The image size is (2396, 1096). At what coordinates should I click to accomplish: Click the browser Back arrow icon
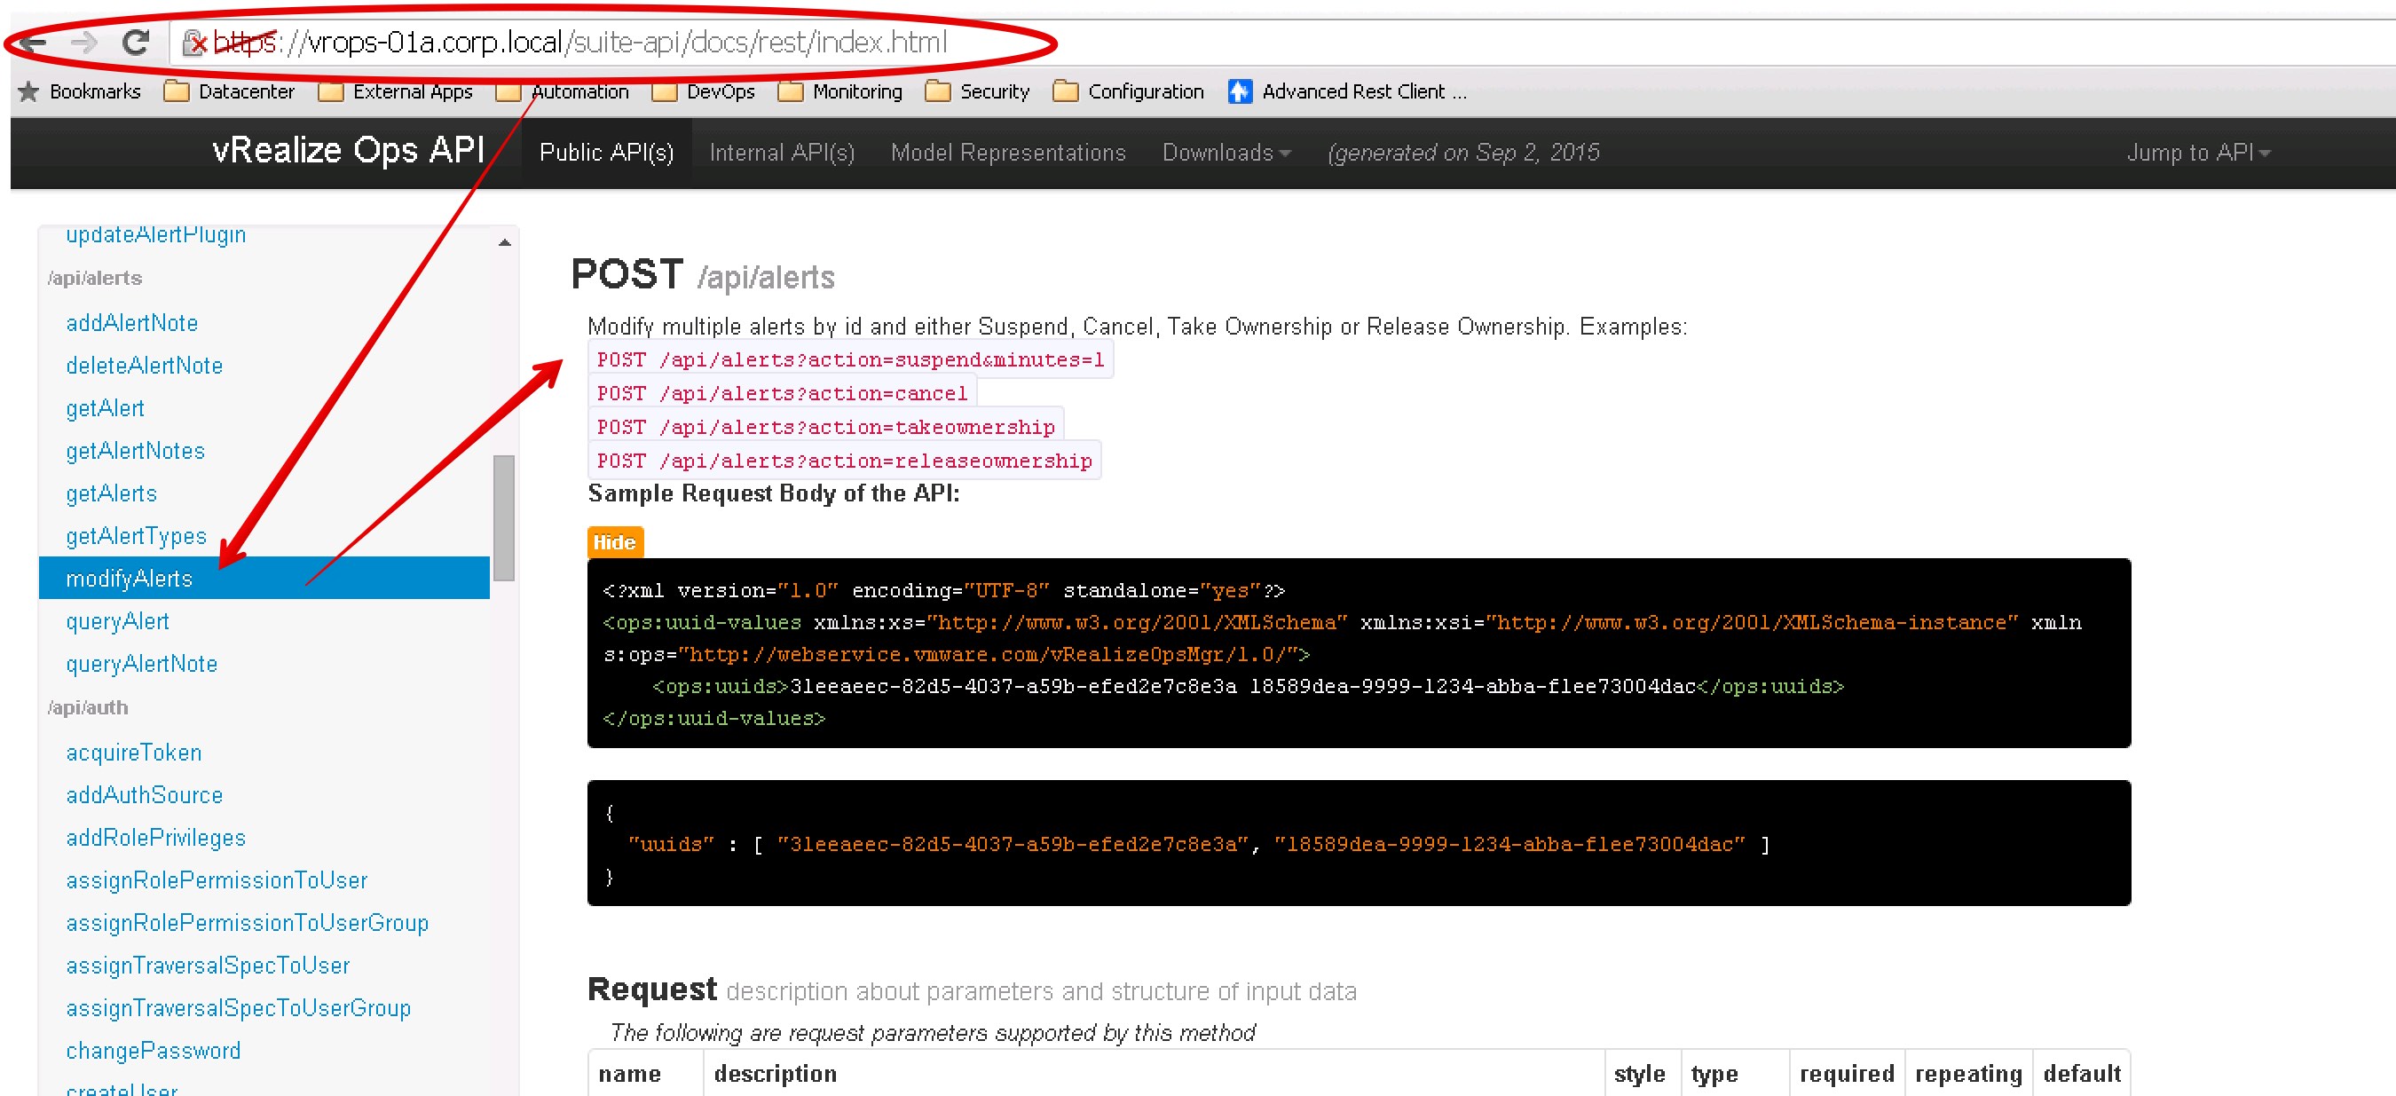click(x=33, y=42)
